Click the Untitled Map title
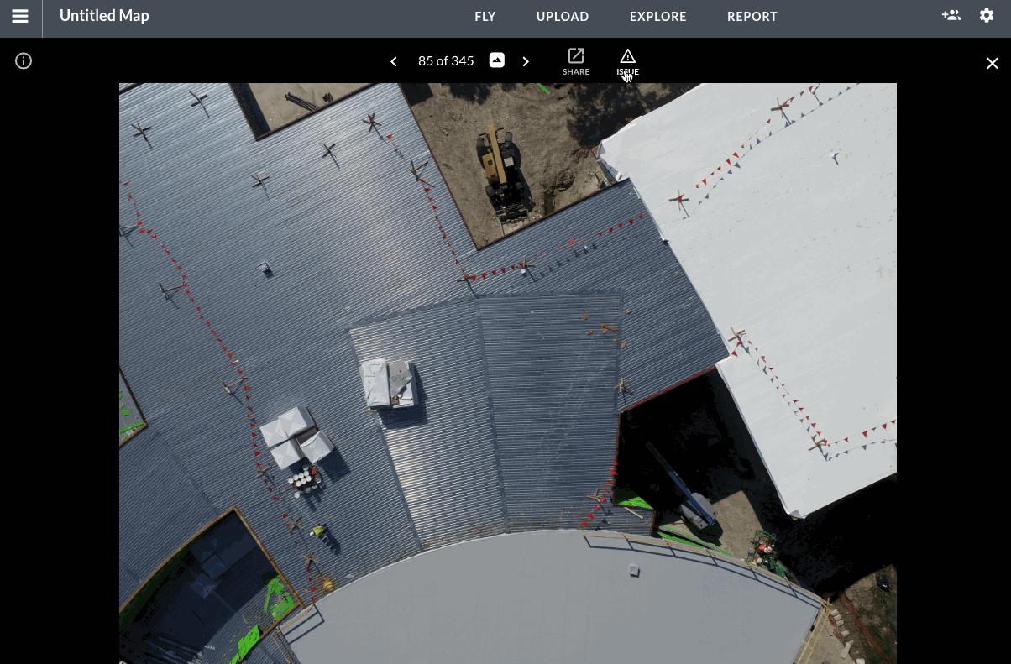Viewport: 1011px width, 664px height. tap(104, 15)
